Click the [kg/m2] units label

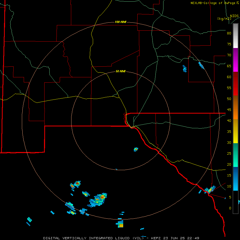click(224, 19)
